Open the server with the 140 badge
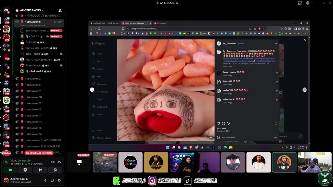The image size is (333, 187). tap(6, 56)
